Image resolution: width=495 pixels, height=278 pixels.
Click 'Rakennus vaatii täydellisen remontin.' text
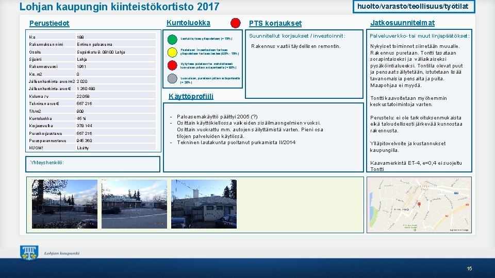click(296, 46)
